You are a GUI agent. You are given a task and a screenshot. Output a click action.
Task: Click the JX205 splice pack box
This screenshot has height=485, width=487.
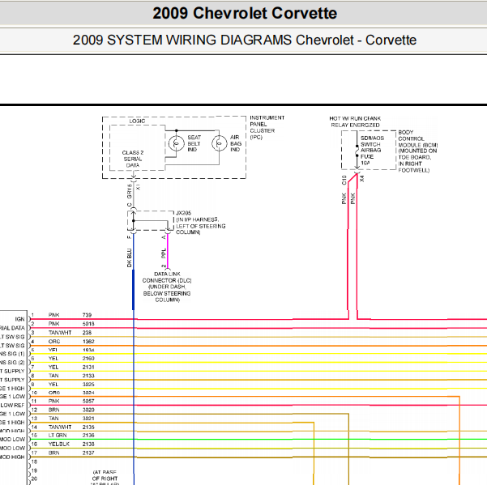pyautogui.click(x=151, y=220)
